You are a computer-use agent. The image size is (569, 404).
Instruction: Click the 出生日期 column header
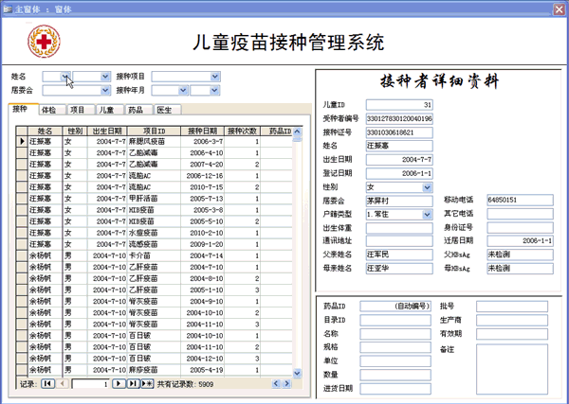coord(107,132)
